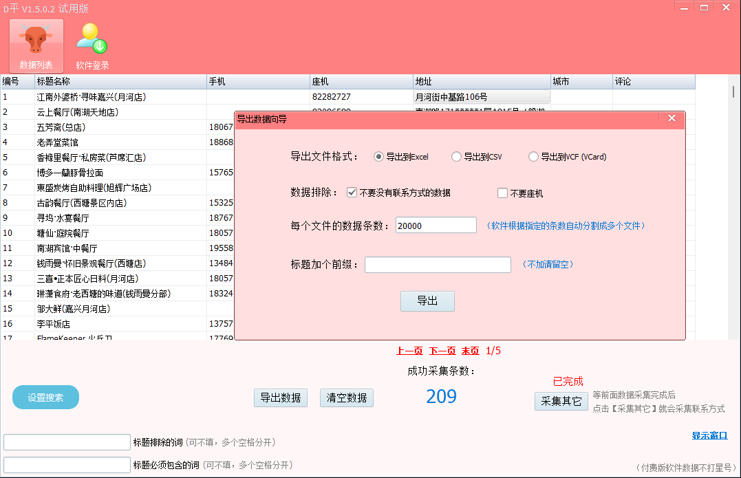Select the row 邹大鲜(嘉兴月河店)
The image size is (741, 478).
[118, 308]
